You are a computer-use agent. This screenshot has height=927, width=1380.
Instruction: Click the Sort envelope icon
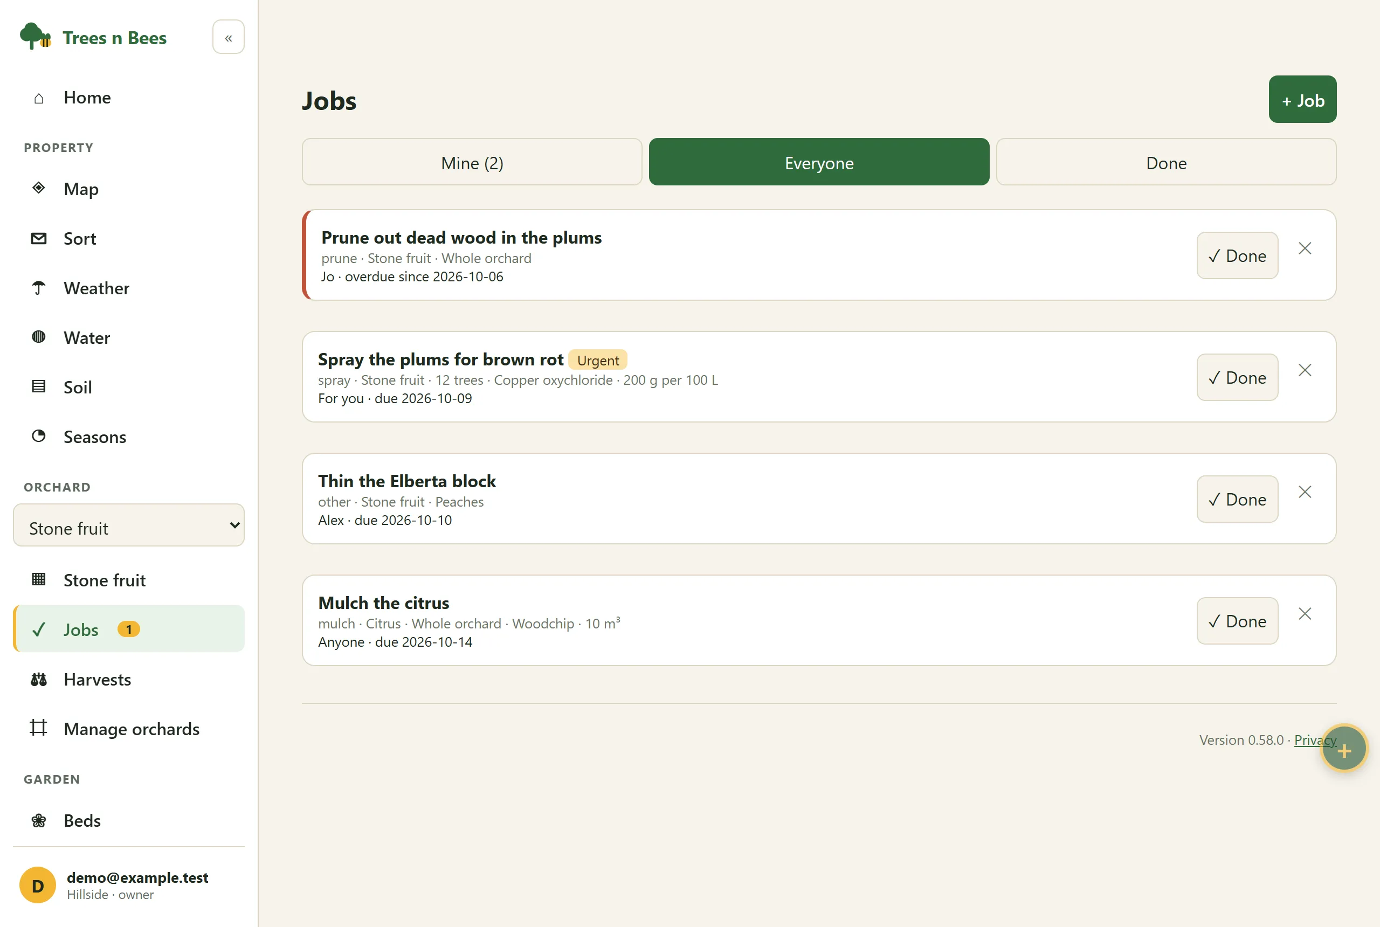click(38, 238)
